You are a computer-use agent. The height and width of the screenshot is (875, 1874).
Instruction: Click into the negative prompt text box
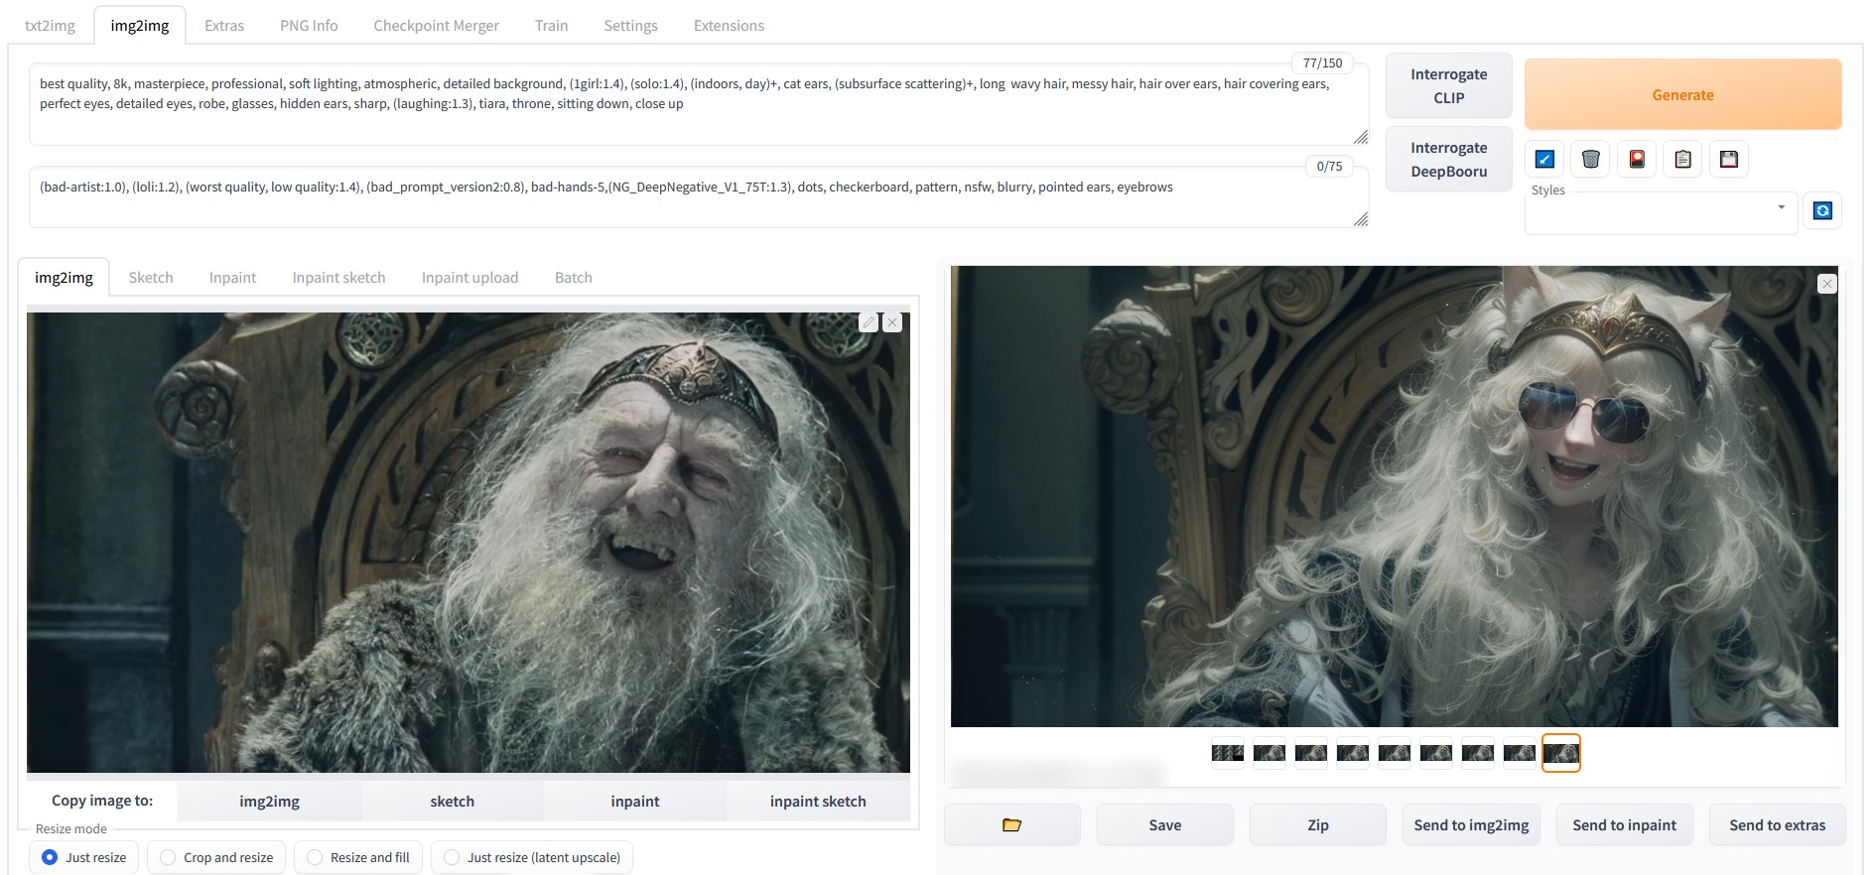coord(699,196)
